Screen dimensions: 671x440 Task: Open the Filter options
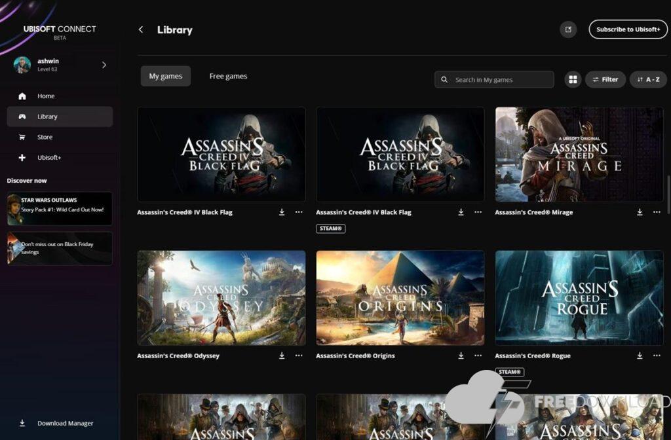tap(605, 80)
